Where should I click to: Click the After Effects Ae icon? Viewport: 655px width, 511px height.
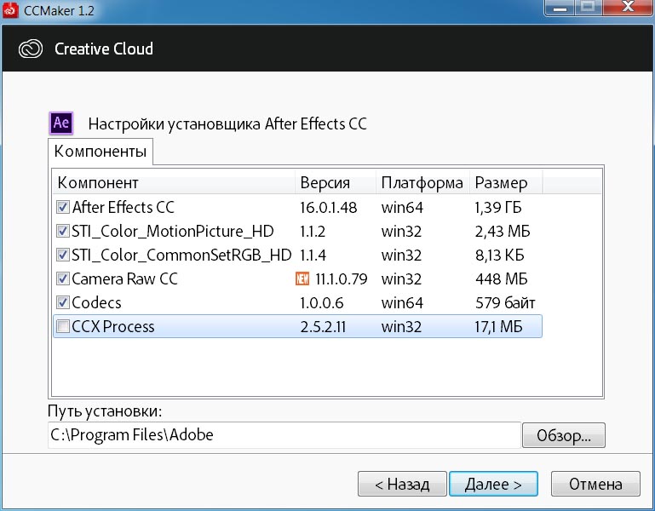(x=61, y=123)
